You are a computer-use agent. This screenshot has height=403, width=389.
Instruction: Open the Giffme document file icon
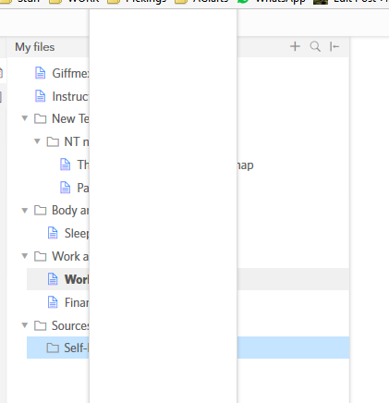click(x=41, y=73)
